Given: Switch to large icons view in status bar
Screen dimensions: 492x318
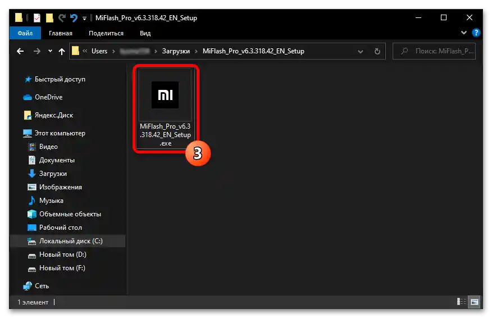Looking at the screenshot, I should (x=475, y=302).
